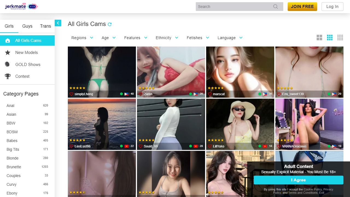Favorite VANNAGracious with the heart icon
The width and height of the screenshot is (350, 197).
[279, 146]
